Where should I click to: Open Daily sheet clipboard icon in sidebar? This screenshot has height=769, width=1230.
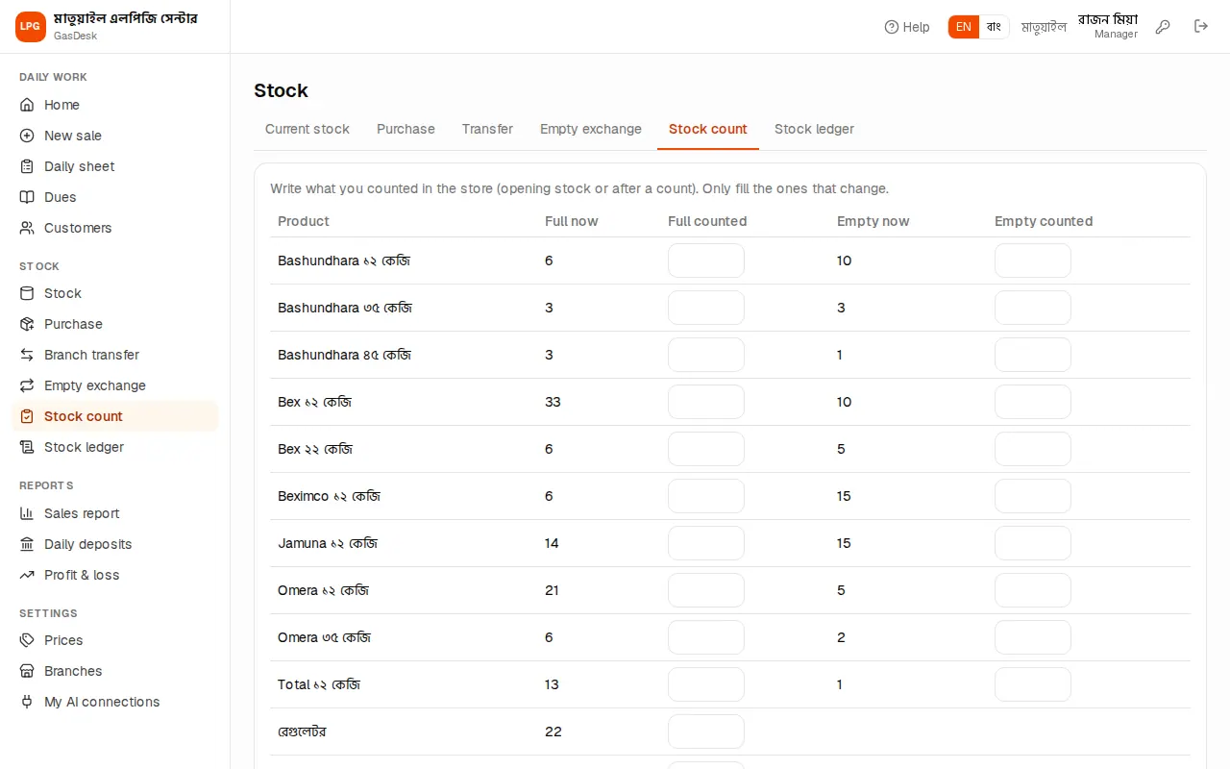tap(27, 166)
